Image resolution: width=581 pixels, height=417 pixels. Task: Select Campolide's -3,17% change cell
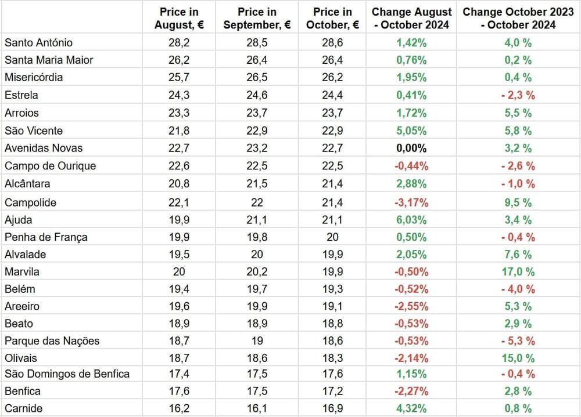tap(411, 202)
